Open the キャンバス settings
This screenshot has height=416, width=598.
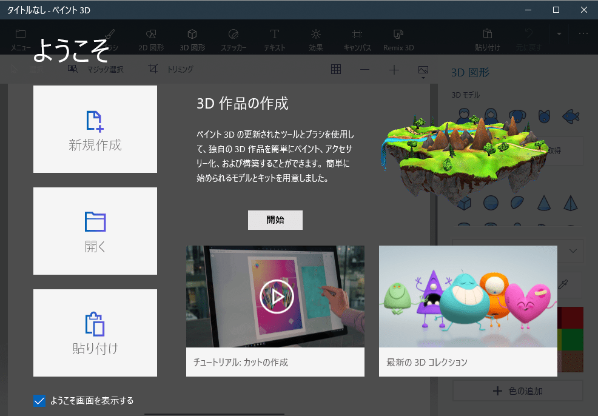(357, 39)
